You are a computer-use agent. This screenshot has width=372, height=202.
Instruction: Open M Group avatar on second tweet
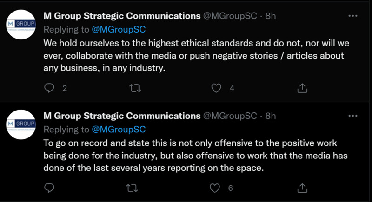point(21,124)
